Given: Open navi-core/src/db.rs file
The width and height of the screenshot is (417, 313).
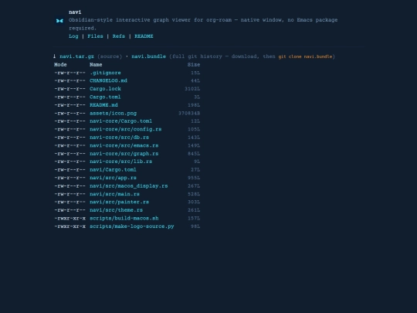Looking at the screenshot, I should click(x=119, y=138).
